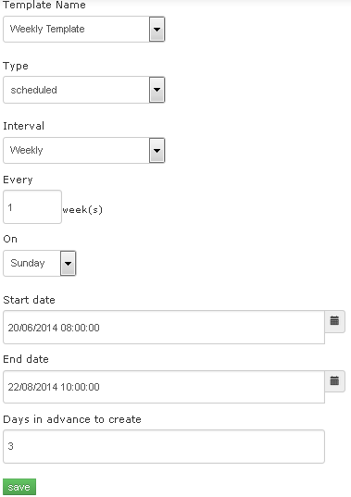
Task: Click the Template Name label
Action: [44, 5]
